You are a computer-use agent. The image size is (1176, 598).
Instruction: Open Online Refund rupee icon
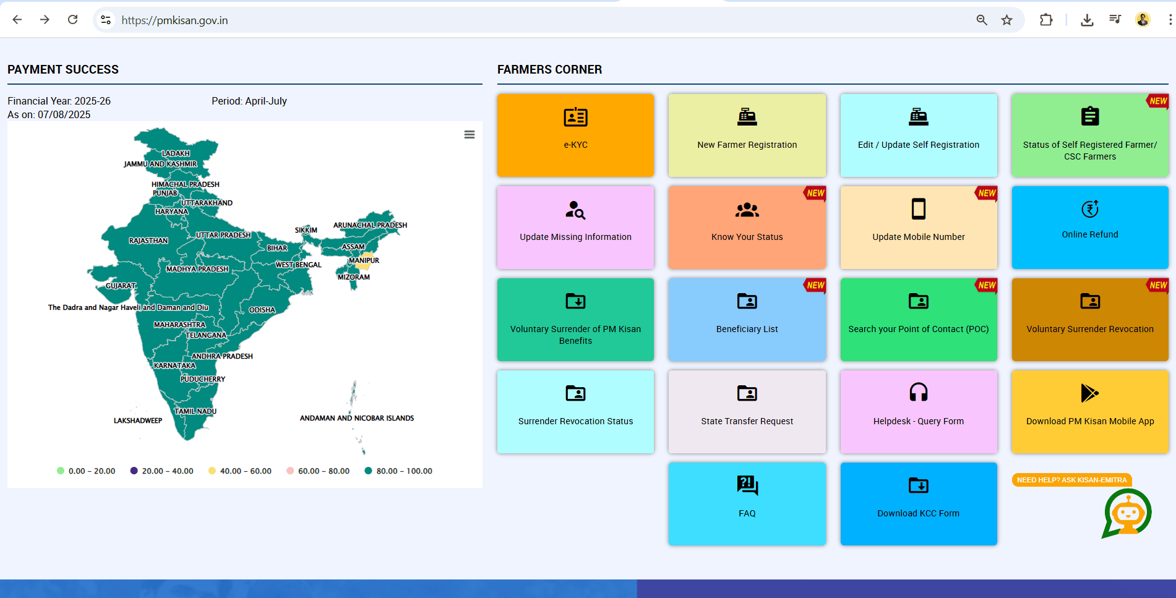1089,209
